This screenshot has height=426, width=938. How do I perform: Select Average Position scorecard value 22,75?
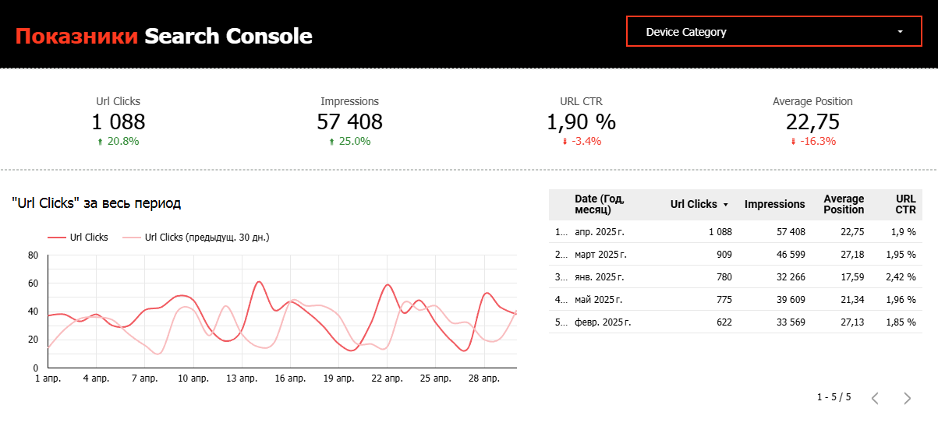click(x=812, y=122)
